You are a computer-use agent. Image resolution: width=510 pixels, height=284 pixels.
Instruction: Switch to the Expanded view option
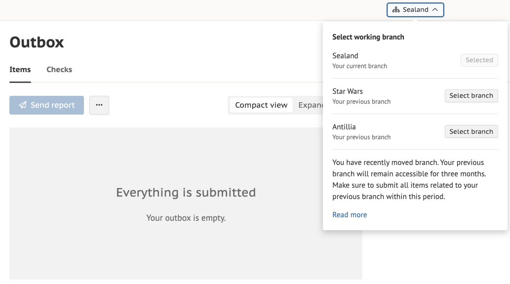[311, 105]
